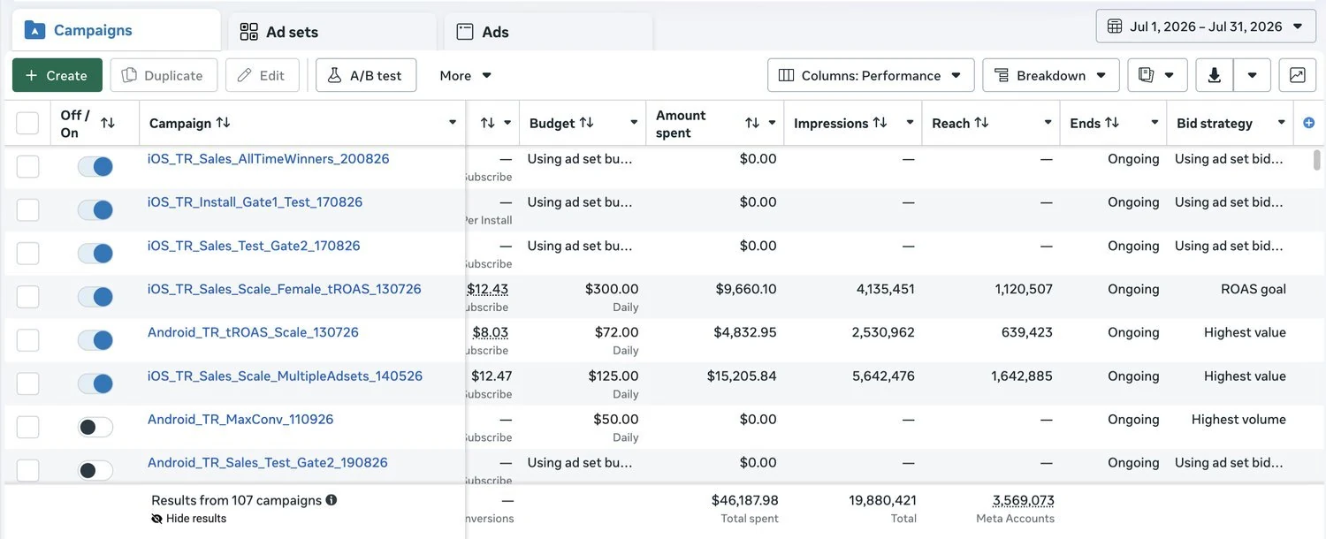This screenshot has width=1326, height=539.
Task: Check the iOS_TR_Sales_AllTimeWinners_200826 row checkbox
Action: (x=27, y=166)
